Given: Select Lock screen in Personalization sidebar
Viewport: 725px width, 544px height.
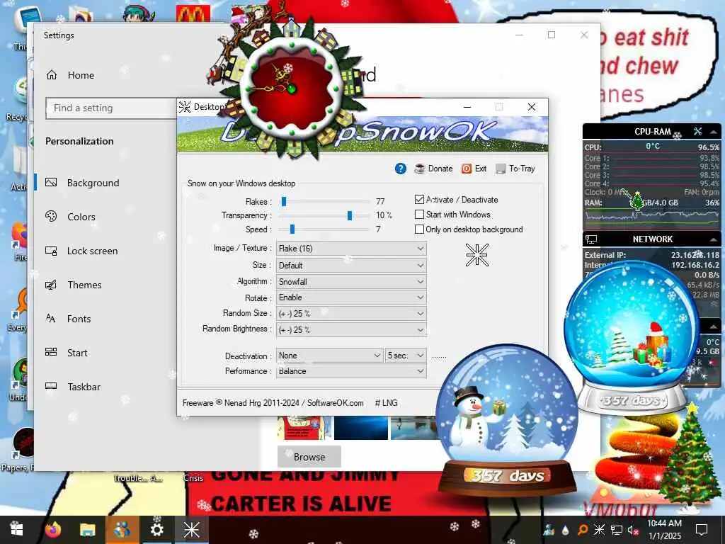Looking at the screenshot, I should [93, 251].
